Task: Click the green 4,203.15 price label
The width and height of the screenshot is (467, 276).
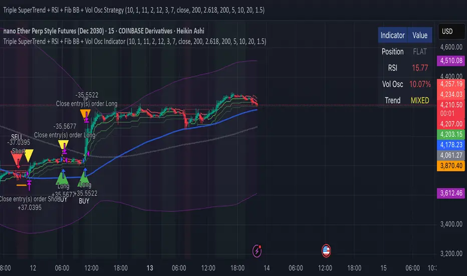Action: (451, 134)
